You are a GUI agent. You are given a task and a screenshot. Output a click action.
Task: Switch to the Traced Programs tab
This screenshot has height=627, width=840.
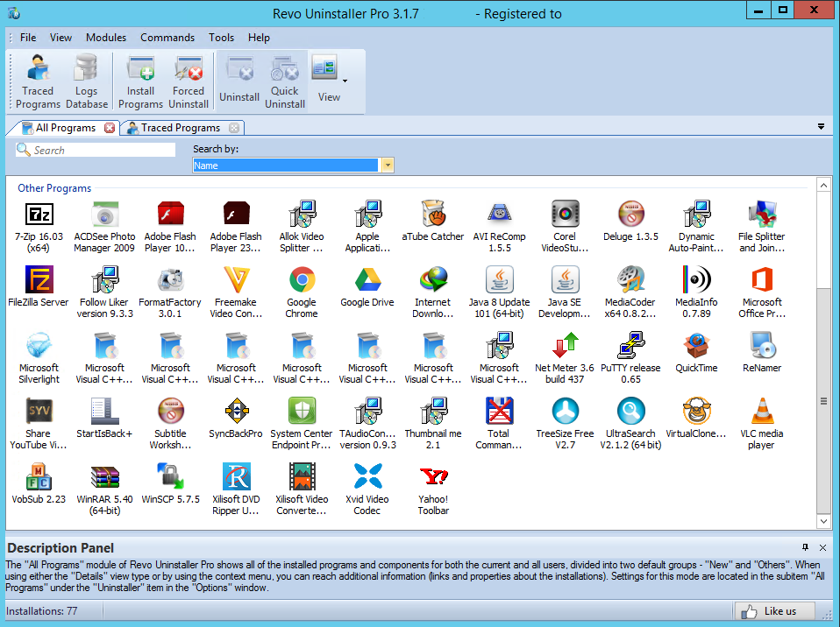pos(181,128)
